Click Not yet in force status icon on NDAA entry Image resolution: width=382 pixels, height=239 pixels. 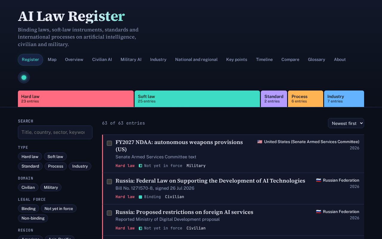point(140,166)
